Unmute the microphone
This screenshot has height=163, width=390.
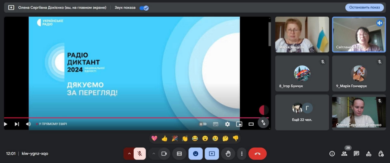pyautogui.click(x=140, y=153)
